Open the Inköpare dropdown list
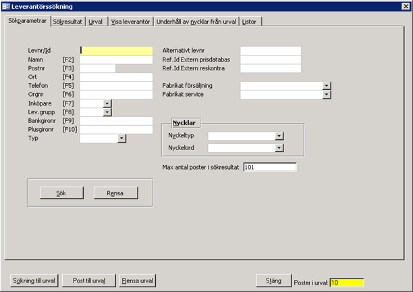Image resolution: width=413 pixels, height=292 pixels. 107,103
